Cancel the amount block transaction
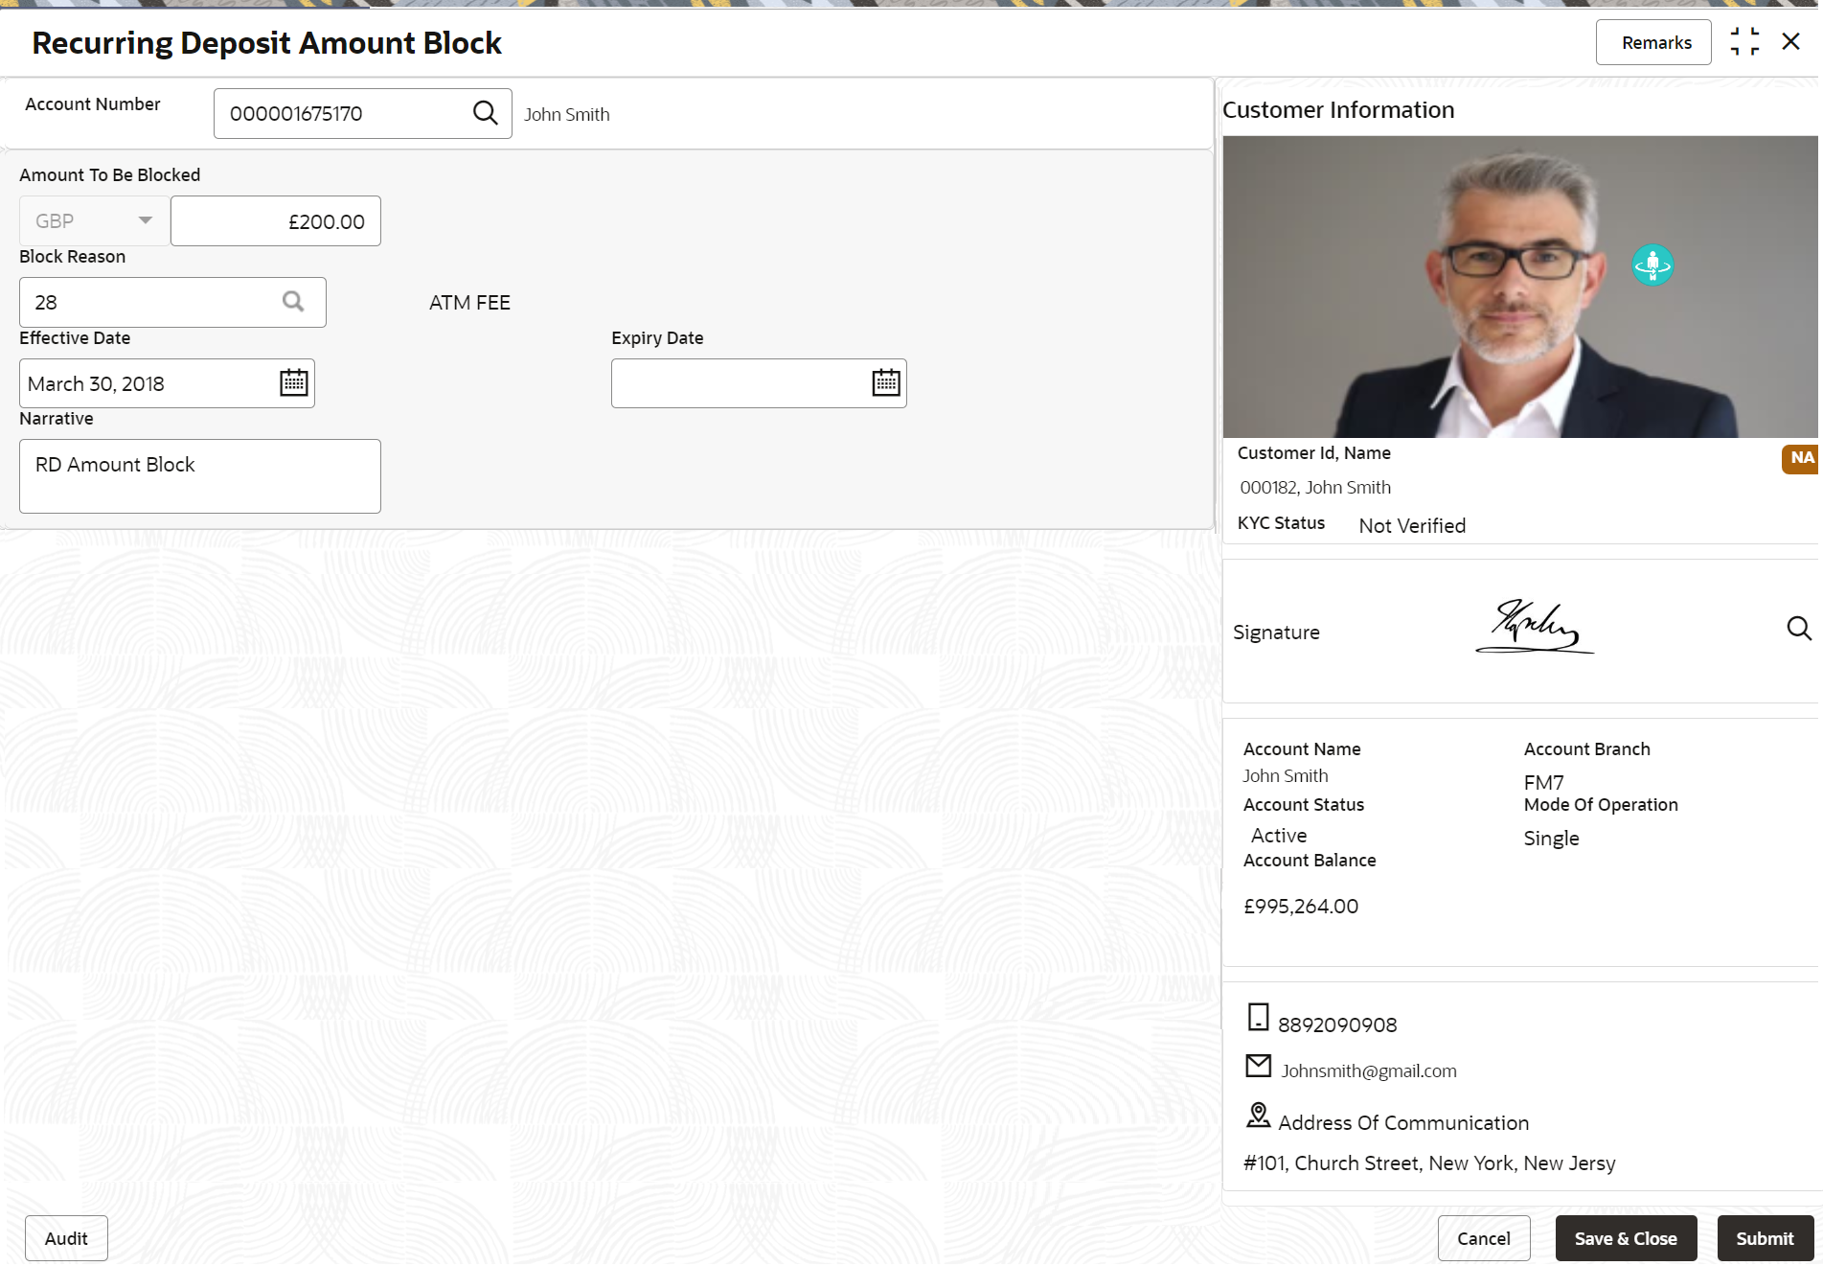Image resolution: width=1823 pixels, height=1266 pixels. (x=1483, y=1238)
